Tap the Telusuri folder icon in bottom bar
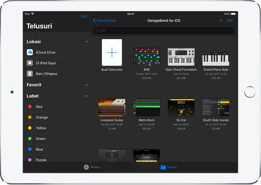The width and height of the screenshot is (261, 185). click(163, 167)
